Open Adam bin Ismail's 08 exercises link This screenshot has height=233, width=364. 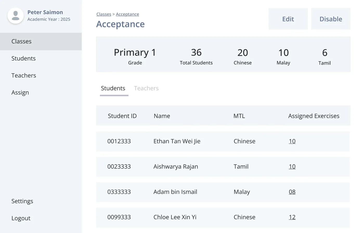click(292, 192)
